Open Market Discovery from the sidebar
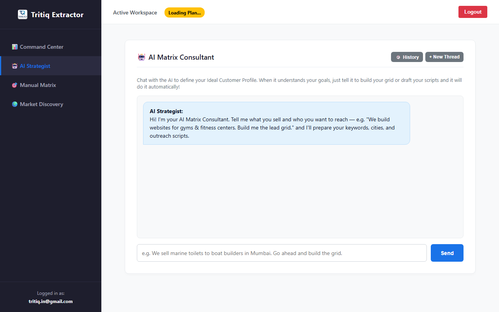This screenshot has width=499, height=312. [51, 104]
